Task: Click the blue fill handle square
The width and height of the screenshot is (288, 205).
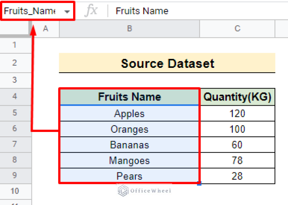Action: [199, 183]
